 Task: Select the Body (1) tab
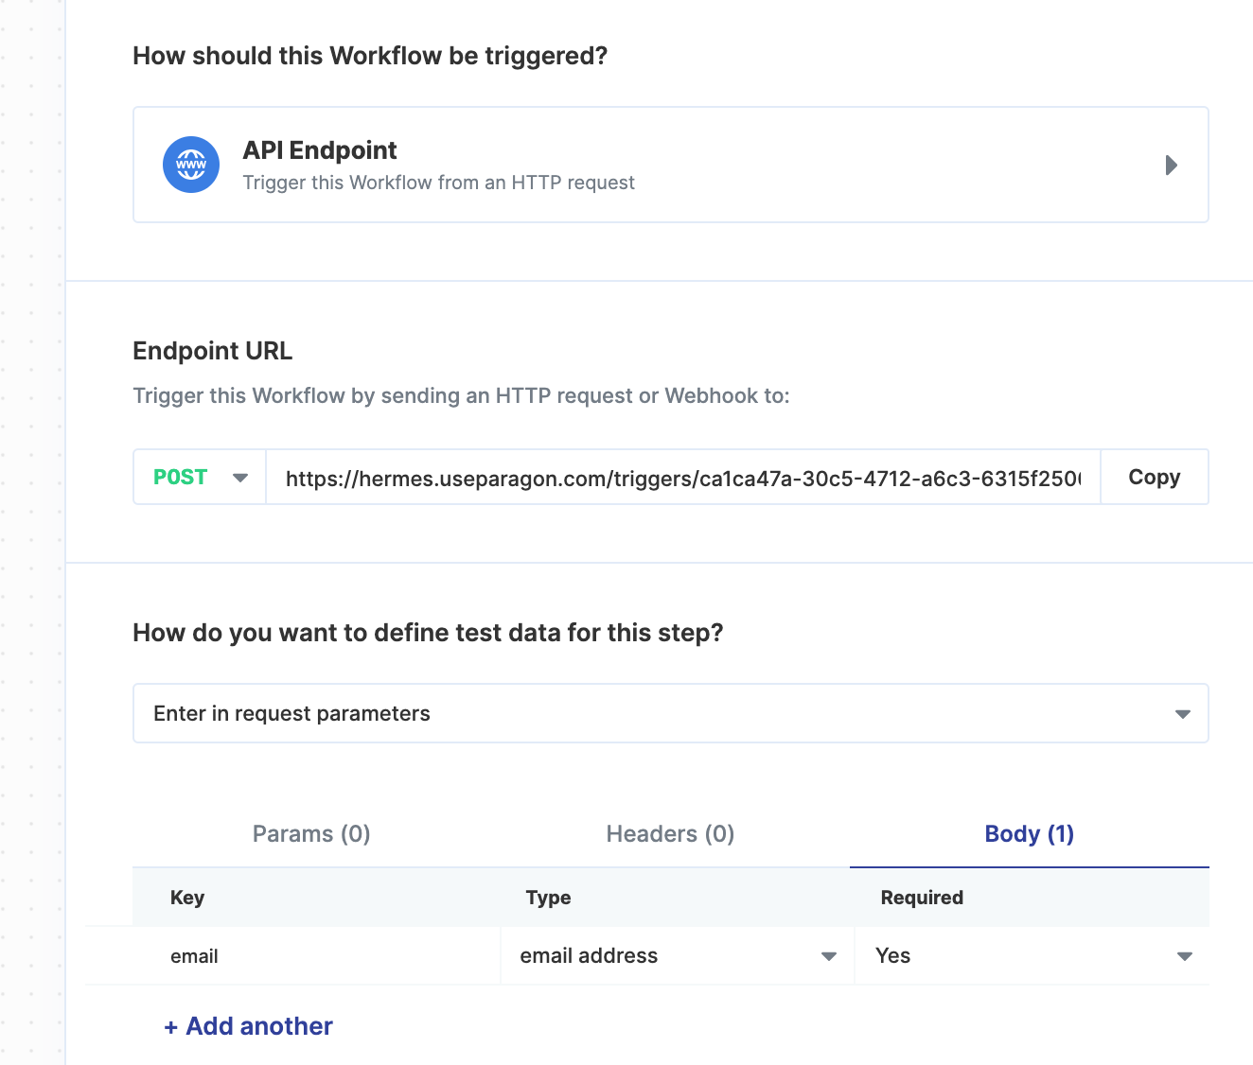[1030, 833]
